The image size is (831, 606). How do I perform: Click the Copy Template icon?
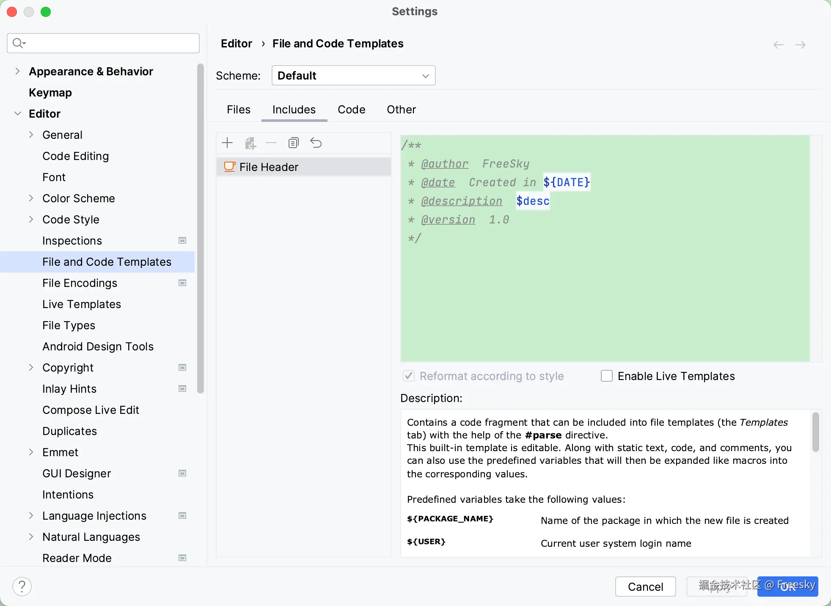(293, 143)
